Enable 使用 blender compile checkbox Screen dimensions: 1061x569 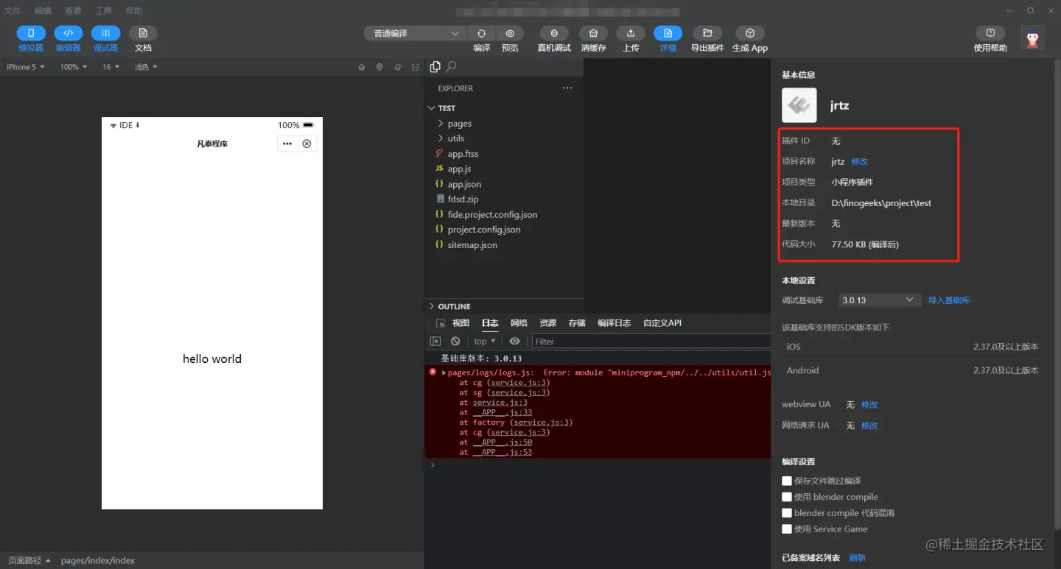[787, 497]
